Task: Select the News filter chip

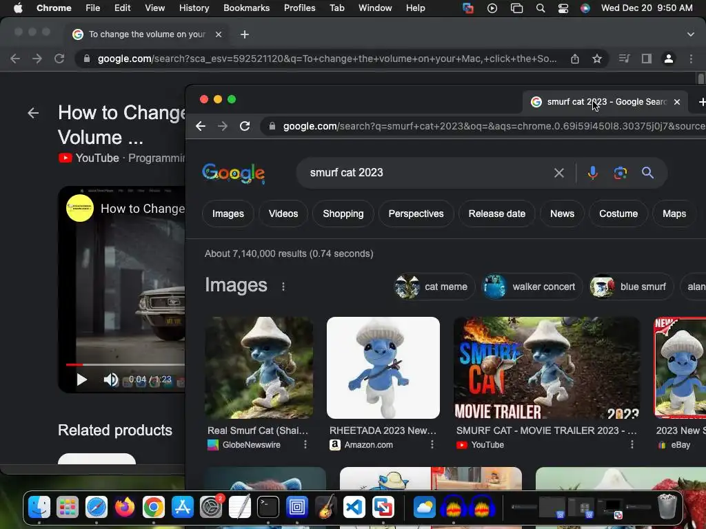Action: 562,214
